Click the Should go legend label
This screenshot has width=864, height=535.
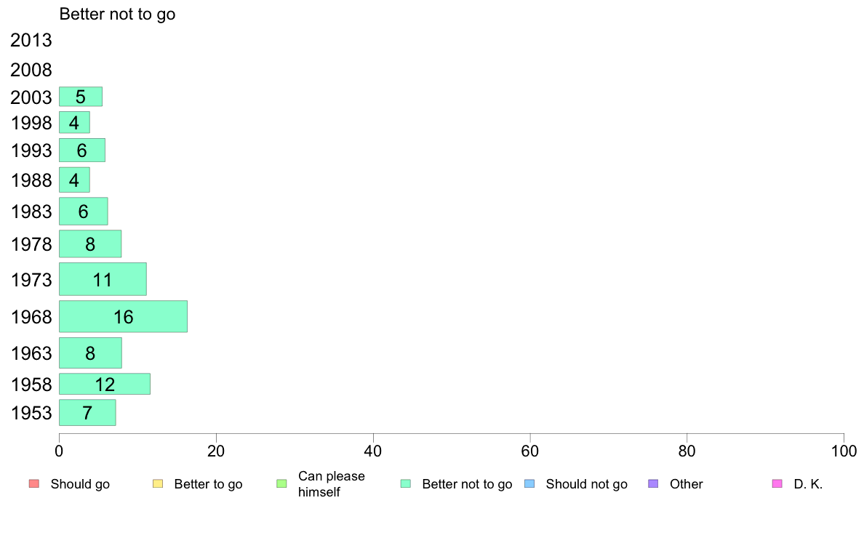[x=80, y=484]
